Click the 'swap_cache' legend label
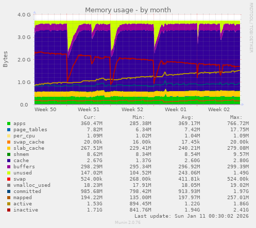Screen dimensions: 256x228 coord(29,142)
